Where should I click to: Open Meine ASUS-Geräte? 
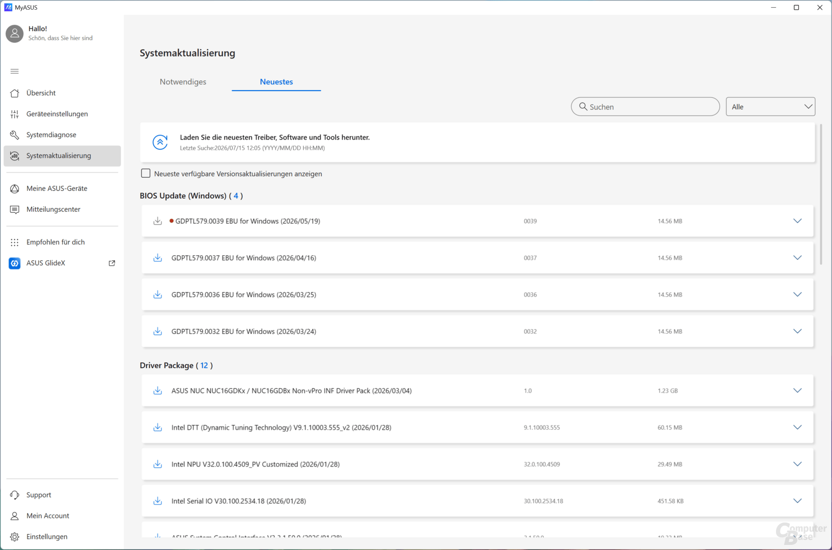click(x=62, y=188)
